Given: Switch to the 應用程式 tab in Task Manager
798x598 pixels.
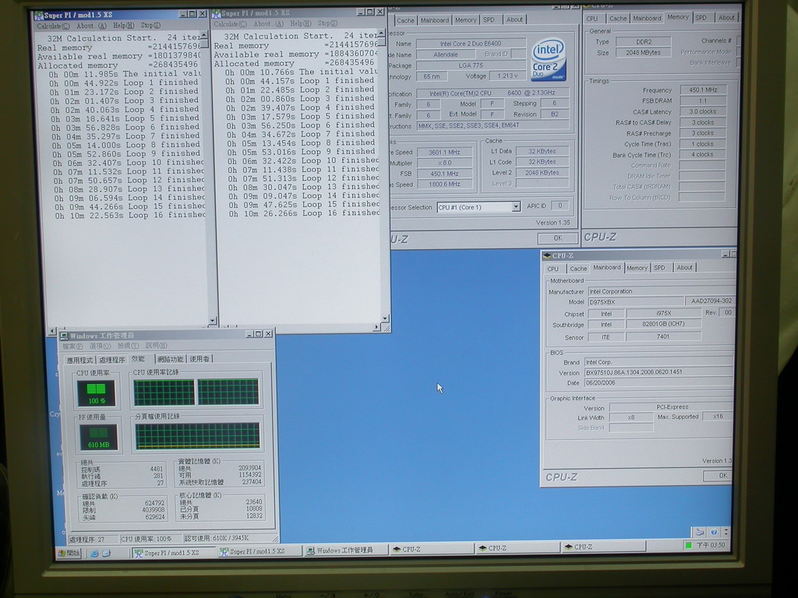Looking at the screenshot, I should [x=80, y=360].
